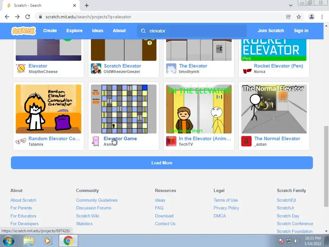Click the network tray icon

coord(289,241)
